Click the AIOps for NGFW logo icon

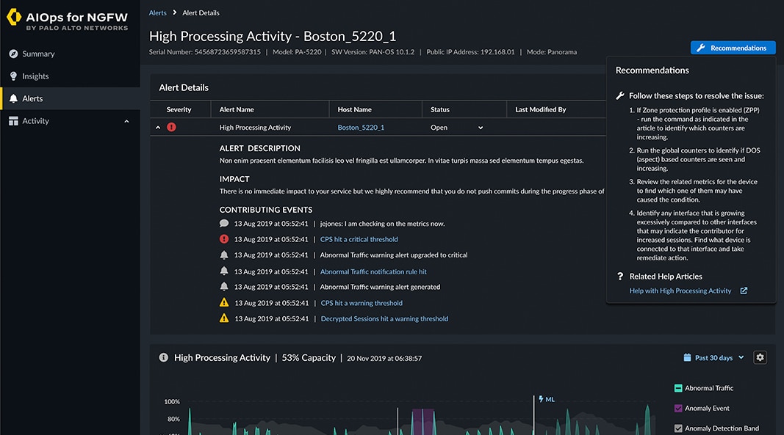14,17
